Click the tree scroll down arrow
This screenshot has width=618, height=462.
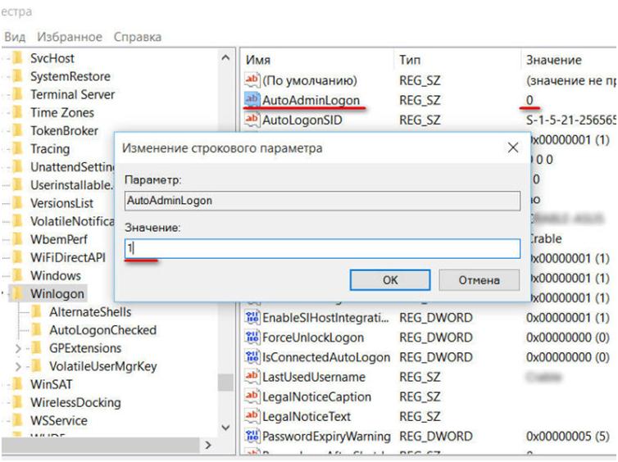pos(225,428)
